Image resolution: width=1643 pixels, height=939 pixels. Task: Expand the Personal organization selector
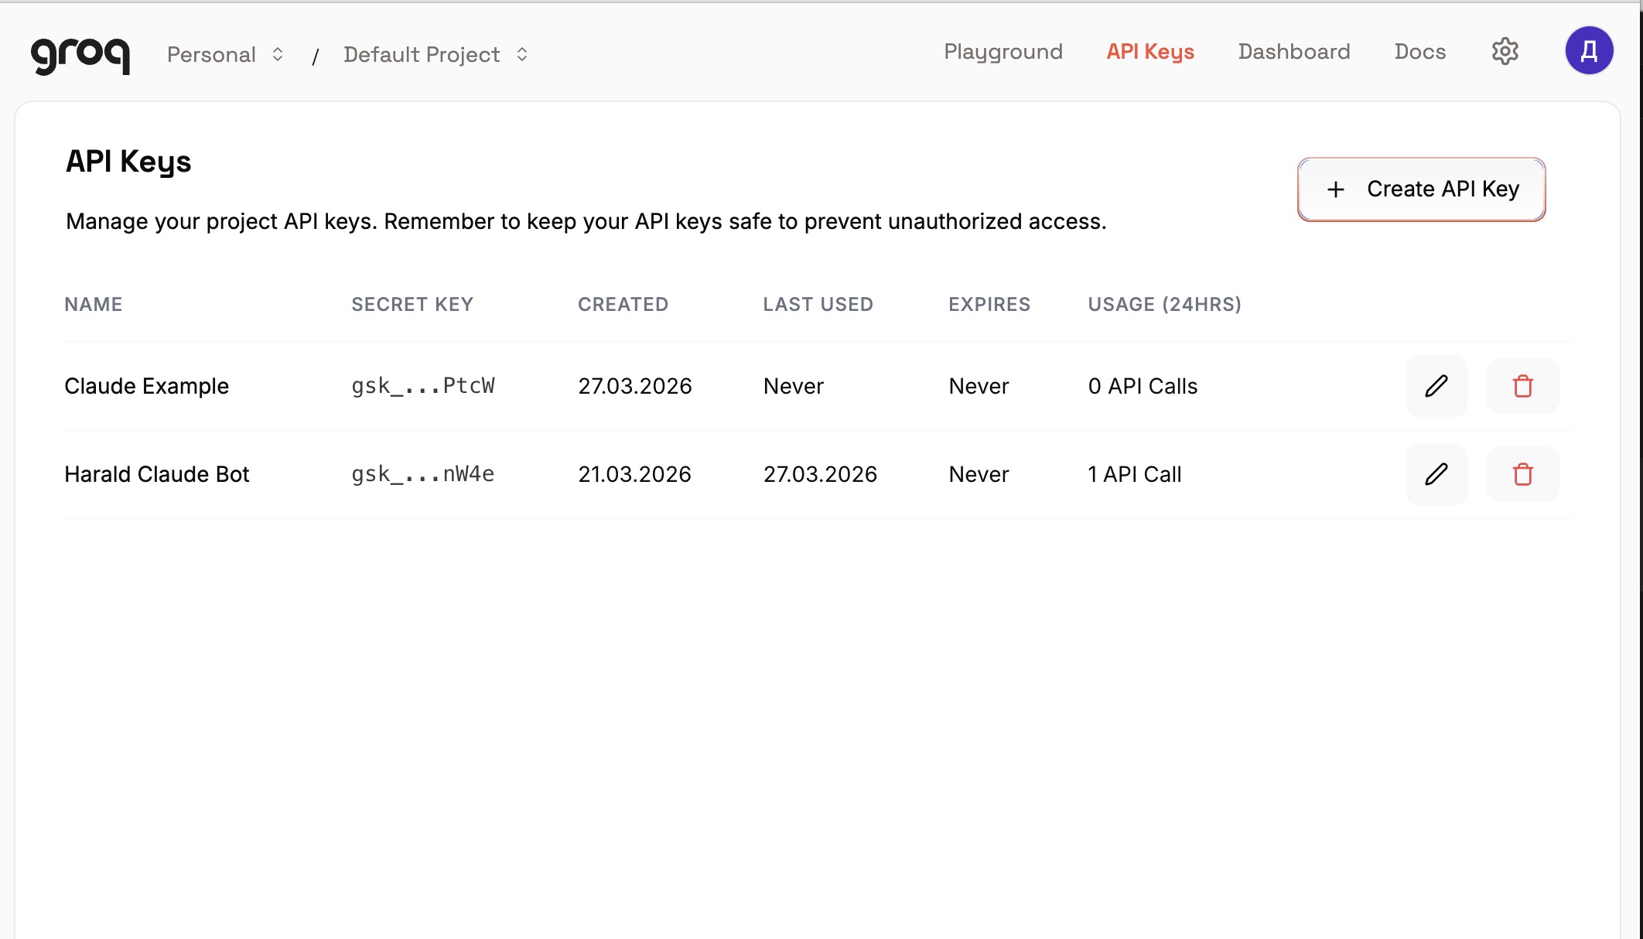[x=225, y=54]
